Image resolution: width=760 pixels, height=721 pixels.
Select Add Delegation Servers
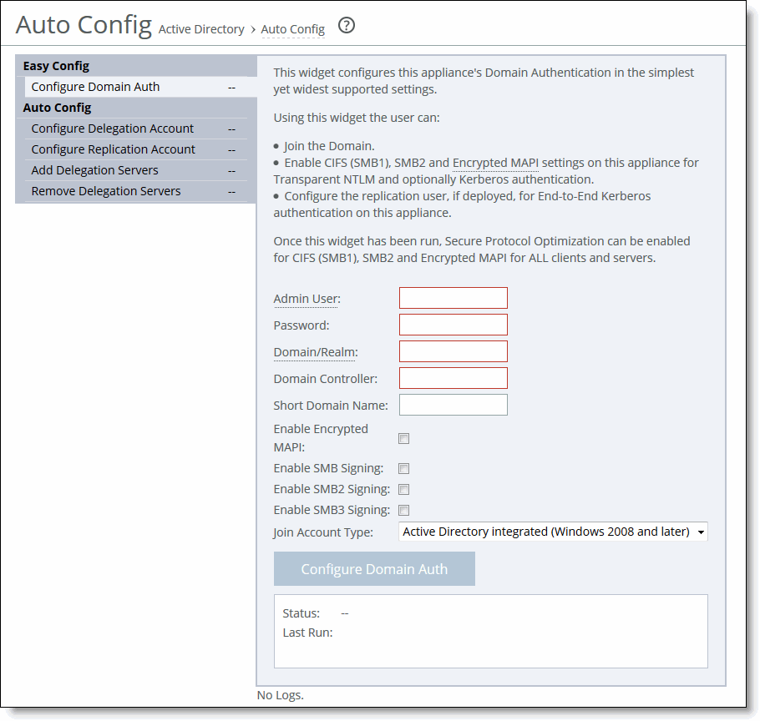pyautogui.click(x=94, y=169)
